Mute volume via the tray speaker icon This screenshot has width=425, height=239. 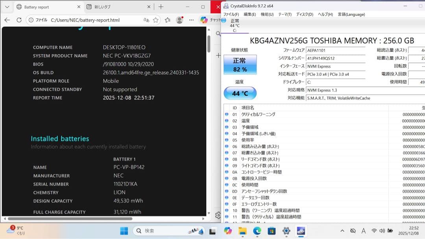point(382,231)
